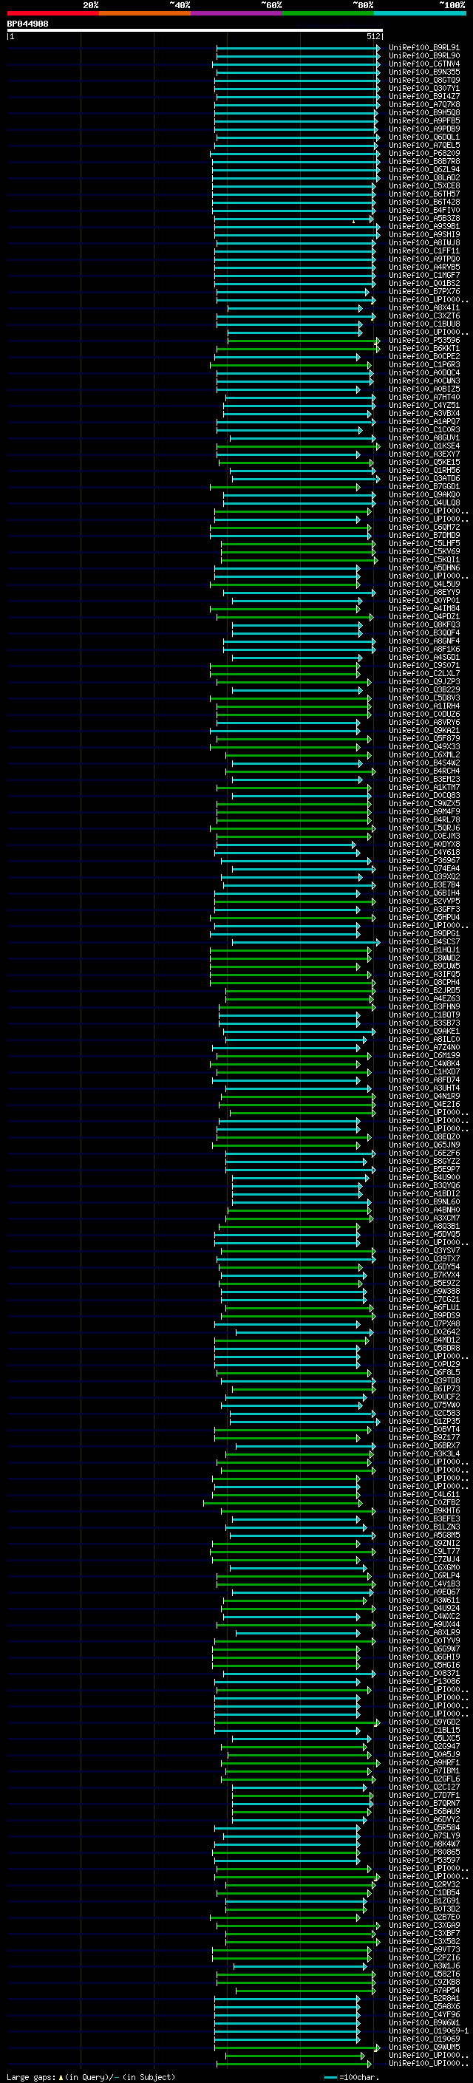Open hit UniRef100_Q8GTQ9
Screen dimensions: 473x2083
(x=424, y=80)
